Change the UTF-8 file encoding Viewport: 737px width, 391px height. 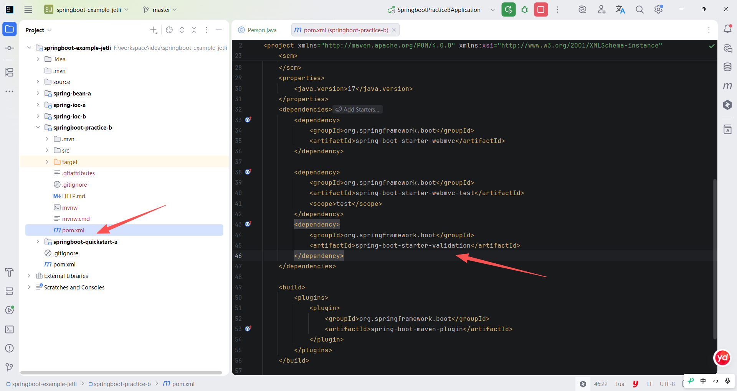tap(667, 384)
